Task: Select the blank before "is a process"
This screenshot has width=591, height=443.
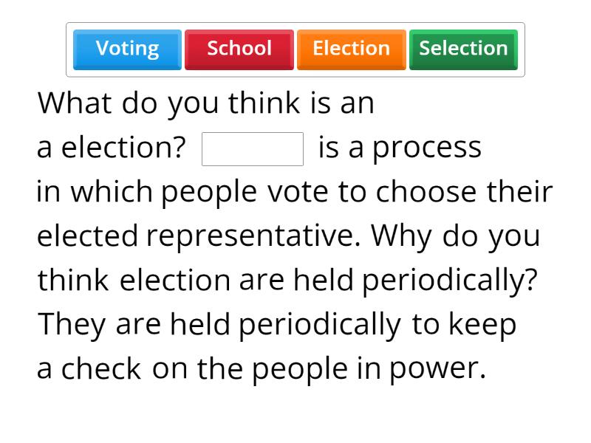Action: tap(253, 149)
